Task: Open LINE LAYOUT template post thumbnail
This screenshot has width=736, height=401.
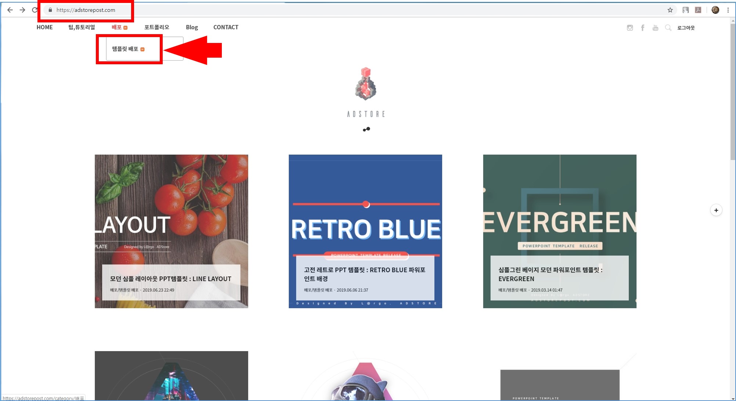Action: (x=172, y=231)
